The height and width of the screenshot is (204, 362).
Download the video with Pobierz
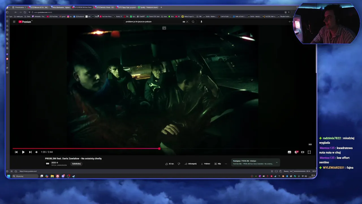[x=206, y=164]
